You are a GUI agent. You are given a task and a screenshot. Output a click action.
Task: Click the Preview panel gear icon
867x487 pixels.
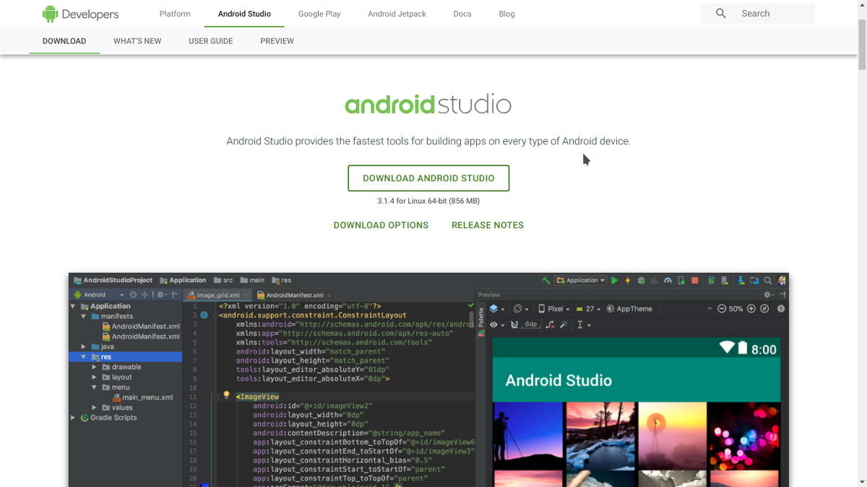tap(768, 294)
